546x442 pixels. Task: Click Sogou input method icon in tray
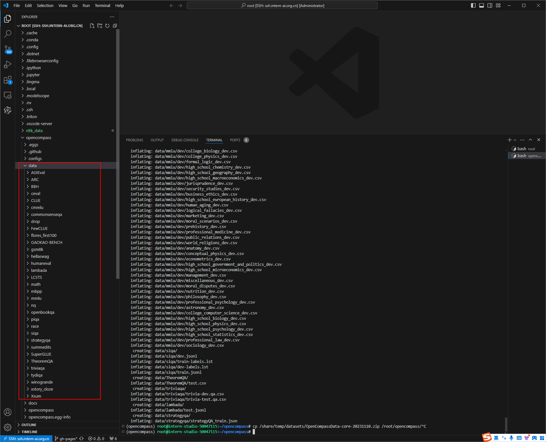coord(487,438)
